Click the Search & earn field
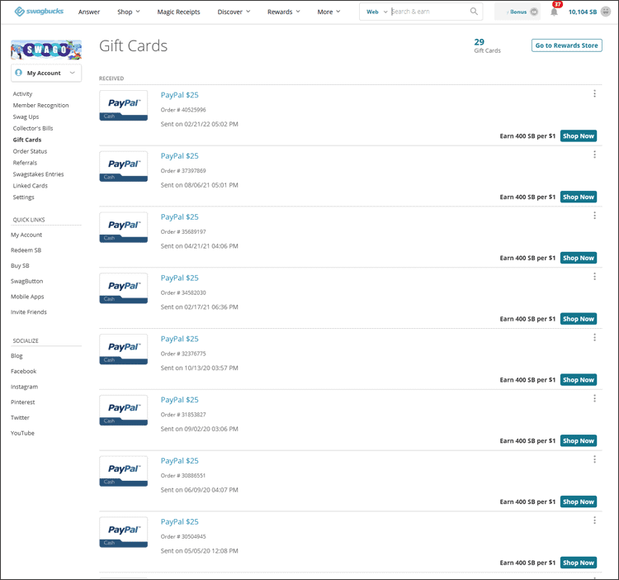 [429, 12]
